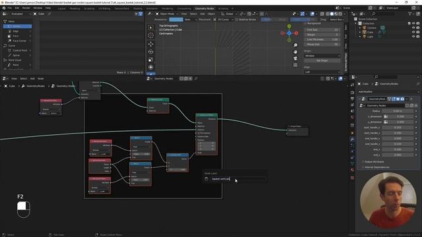Open the Output properties tab icon
Viewport: 422px width, 237px height.
click(x=352, y=99)
